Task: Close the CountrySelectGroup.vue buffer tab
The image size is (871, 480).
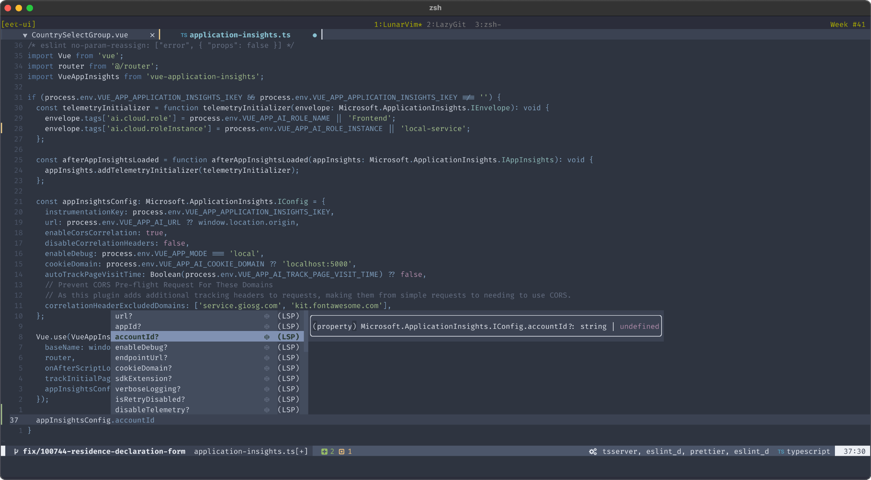Action: click(x=152, y=35)
